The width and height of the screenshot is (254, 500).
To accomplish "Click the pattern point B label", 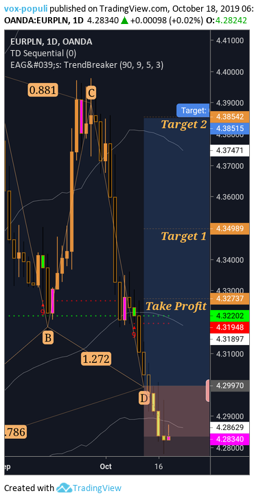I will (48, 337).
